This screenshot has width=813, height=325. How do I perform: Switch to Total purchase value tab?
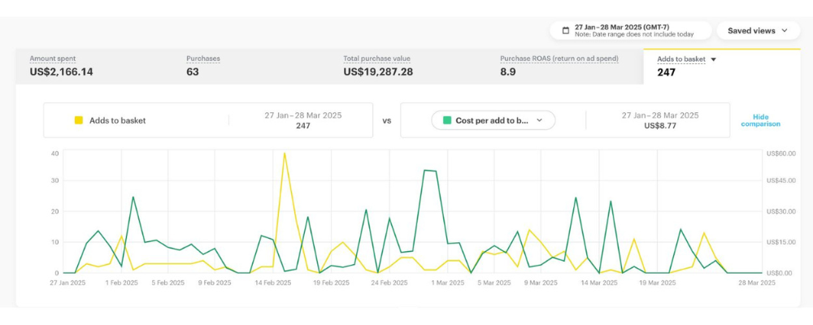(378, 66)
